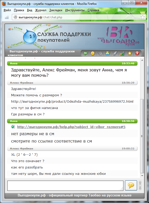Viewport: 149px width, 203px height.
Task: Click the Anna header at 18:53:46
Action: click(x=72, y=64)
